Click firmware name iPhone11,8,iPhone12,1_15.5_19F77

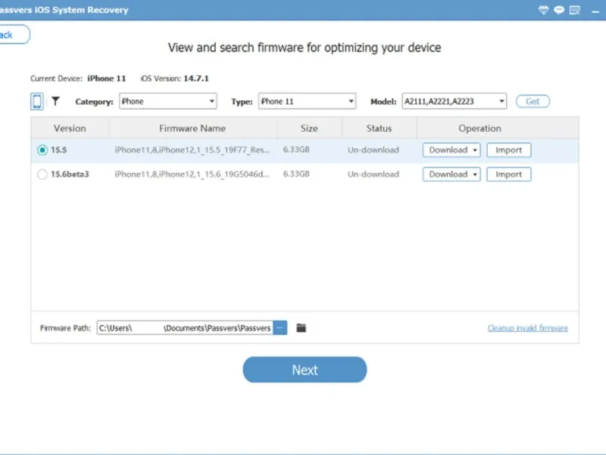[x=192, y=150]
